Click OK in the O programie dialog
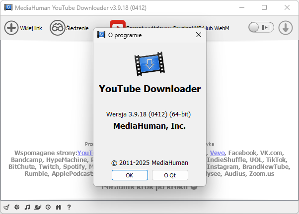The width and height of the screenshot is (299, 214). pos(130,175)
